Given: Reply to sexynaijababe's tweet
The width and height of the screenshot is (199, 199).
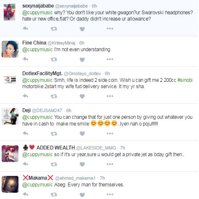Looking at the screenshot, I should [x=26, y=29].
